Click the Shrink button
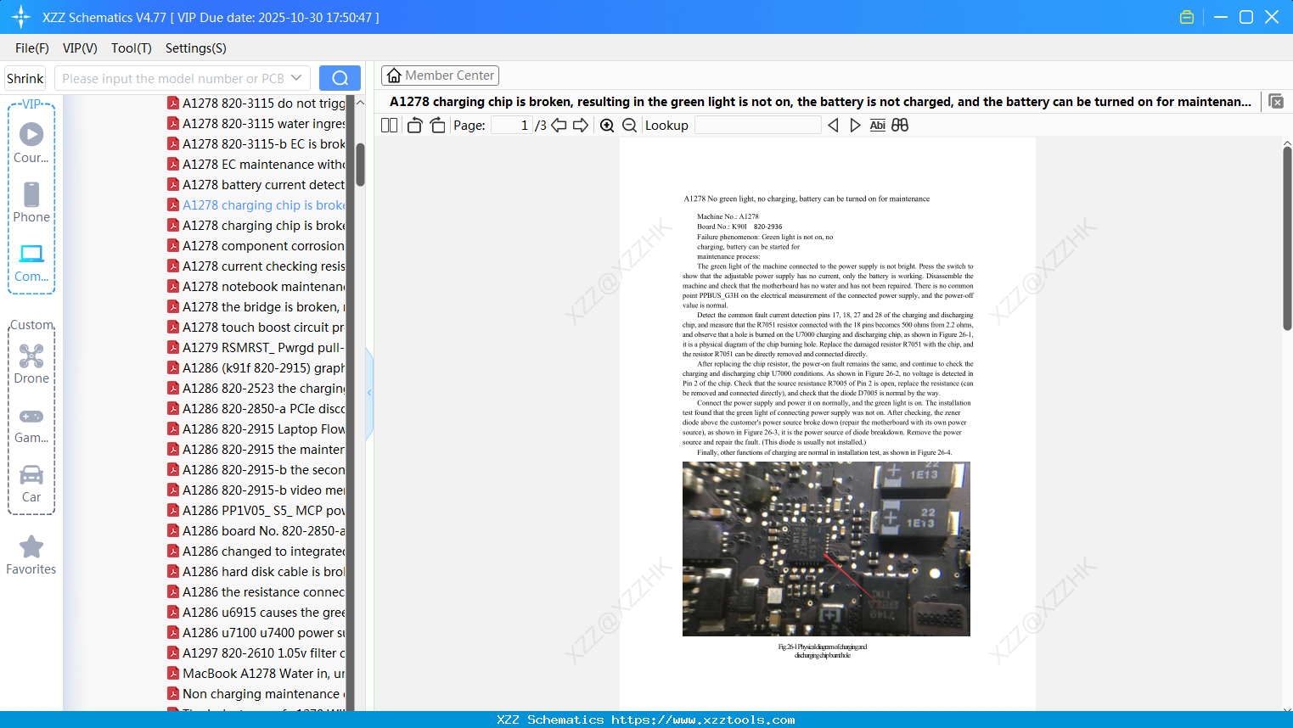 (x=25, y=78)
